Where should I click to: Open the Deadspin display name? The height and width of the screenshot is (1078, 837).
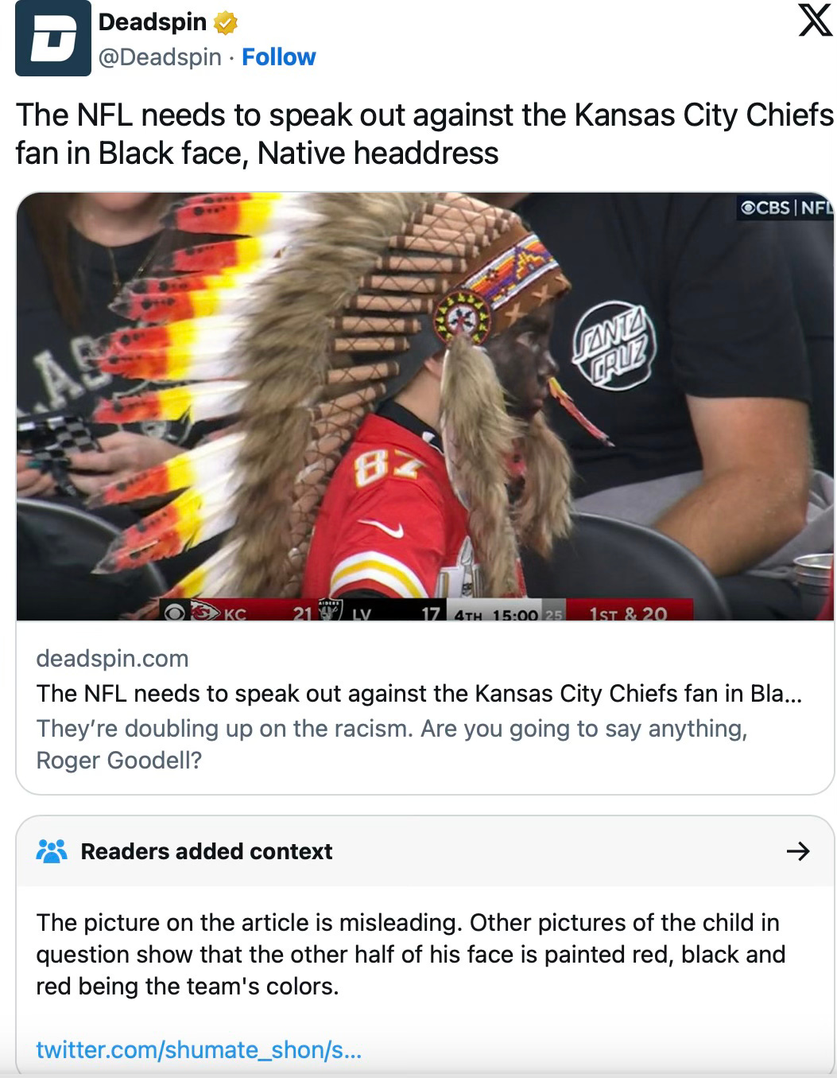tap(153, 22)
